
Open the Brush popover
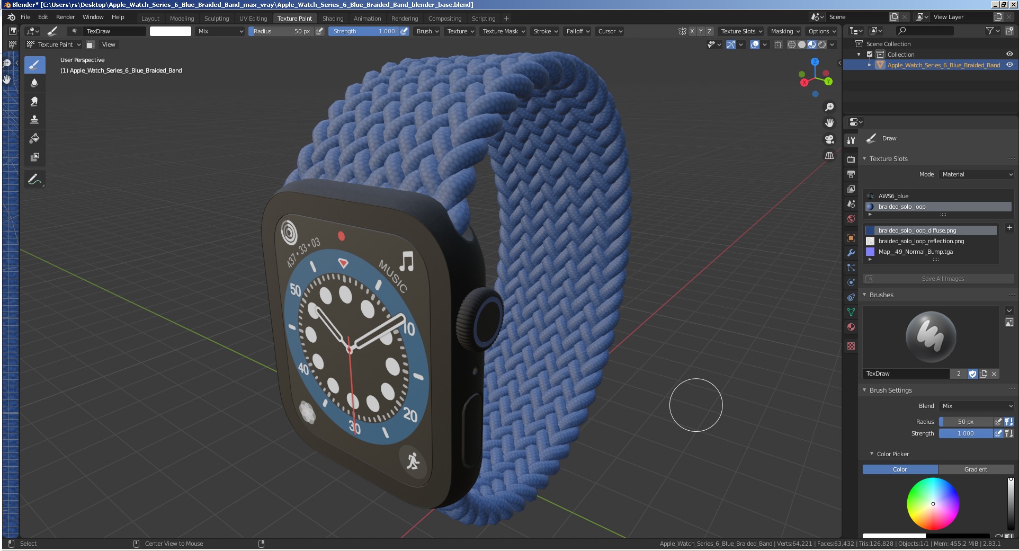click(x=427, y=31)
